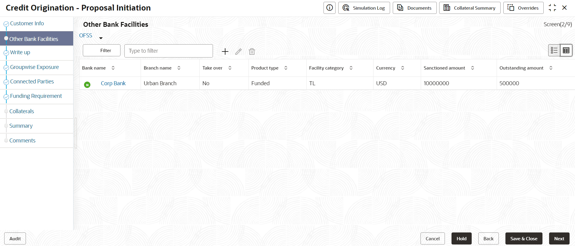
Task: Select the 500000 outstanding amount cell
Action: tap(536, 83)
